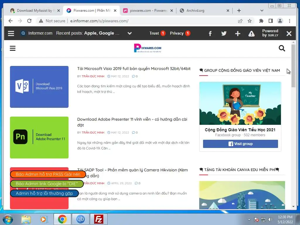Click the Not secure warning icon
Image resolution: width=300 pixels, height=225 pixels.
click(41, 21)
